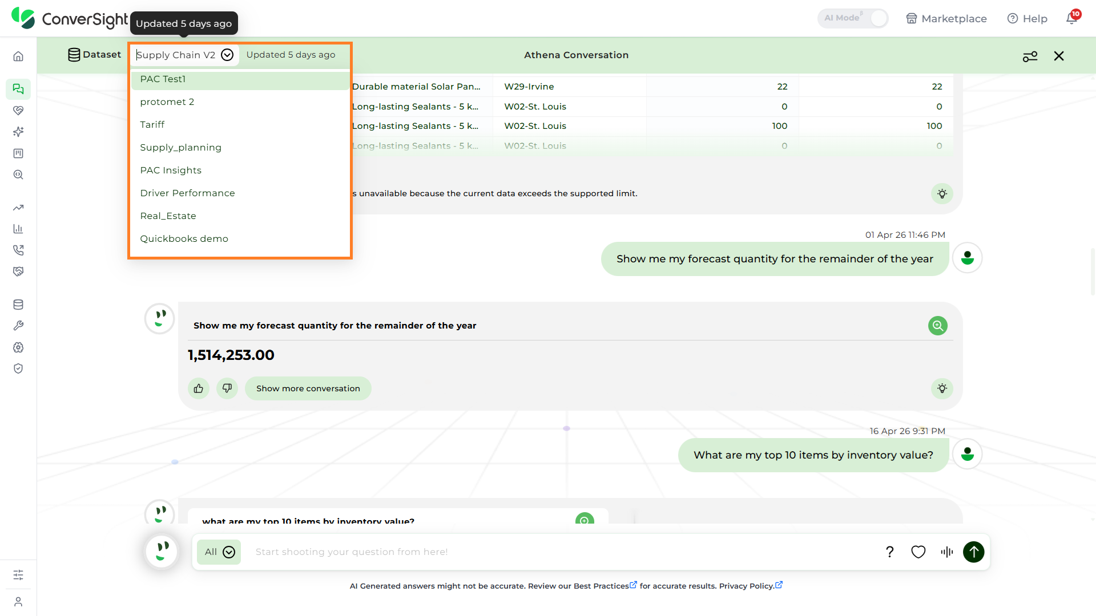This screenshot has width=1096, height=616.
Task: Open the Athena conversation chat icon in sidebar
Action: [18, 89]
